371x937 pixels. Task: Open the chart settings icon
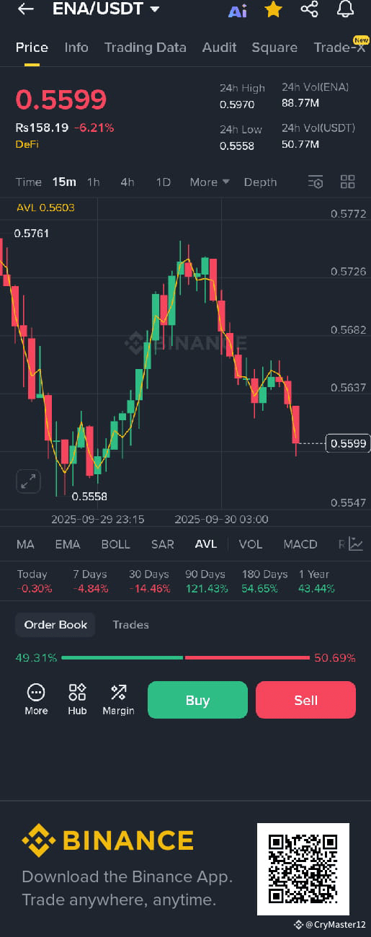click(x=316, y=182)
